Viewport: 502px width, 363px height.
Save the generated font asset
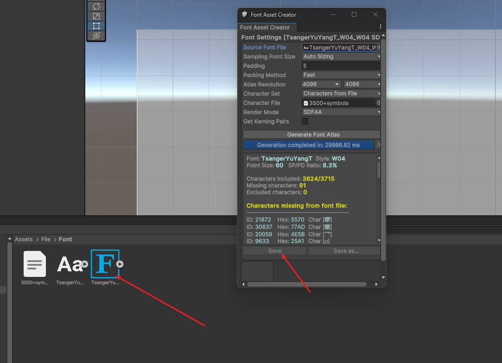pyautogui.click(x=274, y=250)
